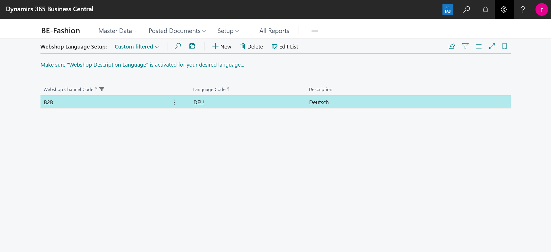Open the help question mark
The width and height of the screenshot is (551, 252).
coord(523,9)
